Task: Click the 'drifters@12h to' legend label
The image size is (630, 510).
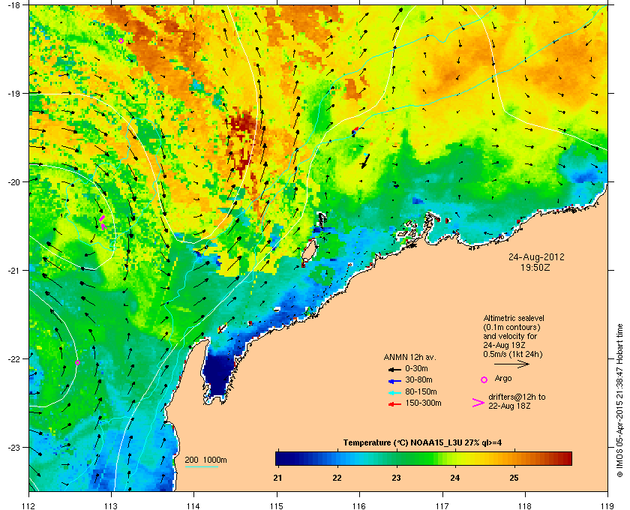Action: pos(517,397)
